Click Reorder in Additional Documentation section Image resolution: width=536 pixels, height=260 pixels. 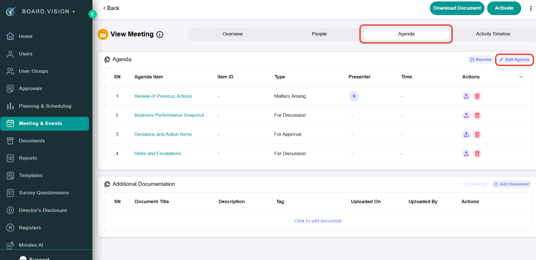pyautogui.click(x=476, y=184)
